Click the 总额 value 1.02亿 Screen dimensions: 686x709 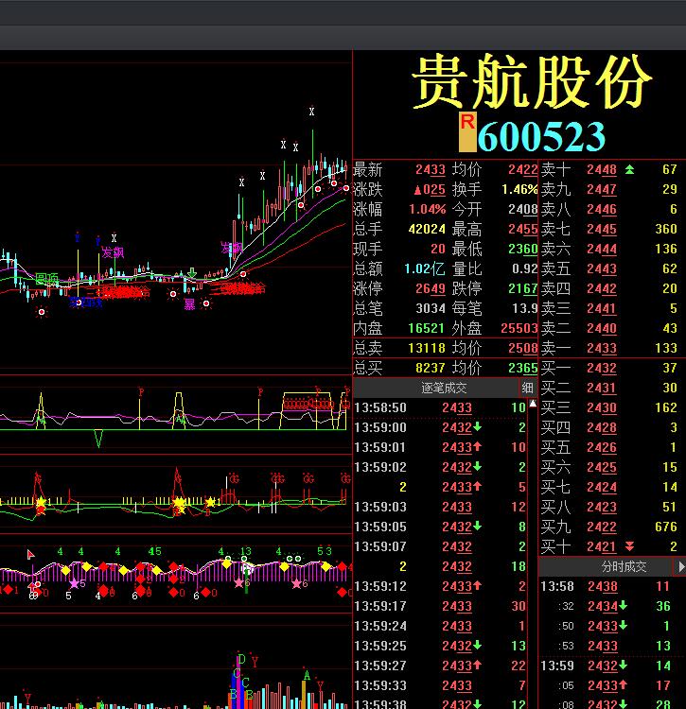click(425, 269)
